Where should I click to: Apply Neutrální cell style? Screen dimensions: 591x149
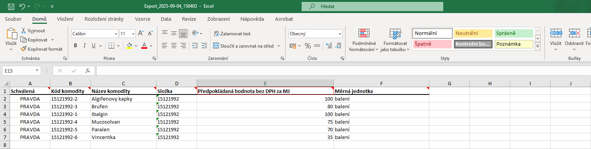pos(473,33)
